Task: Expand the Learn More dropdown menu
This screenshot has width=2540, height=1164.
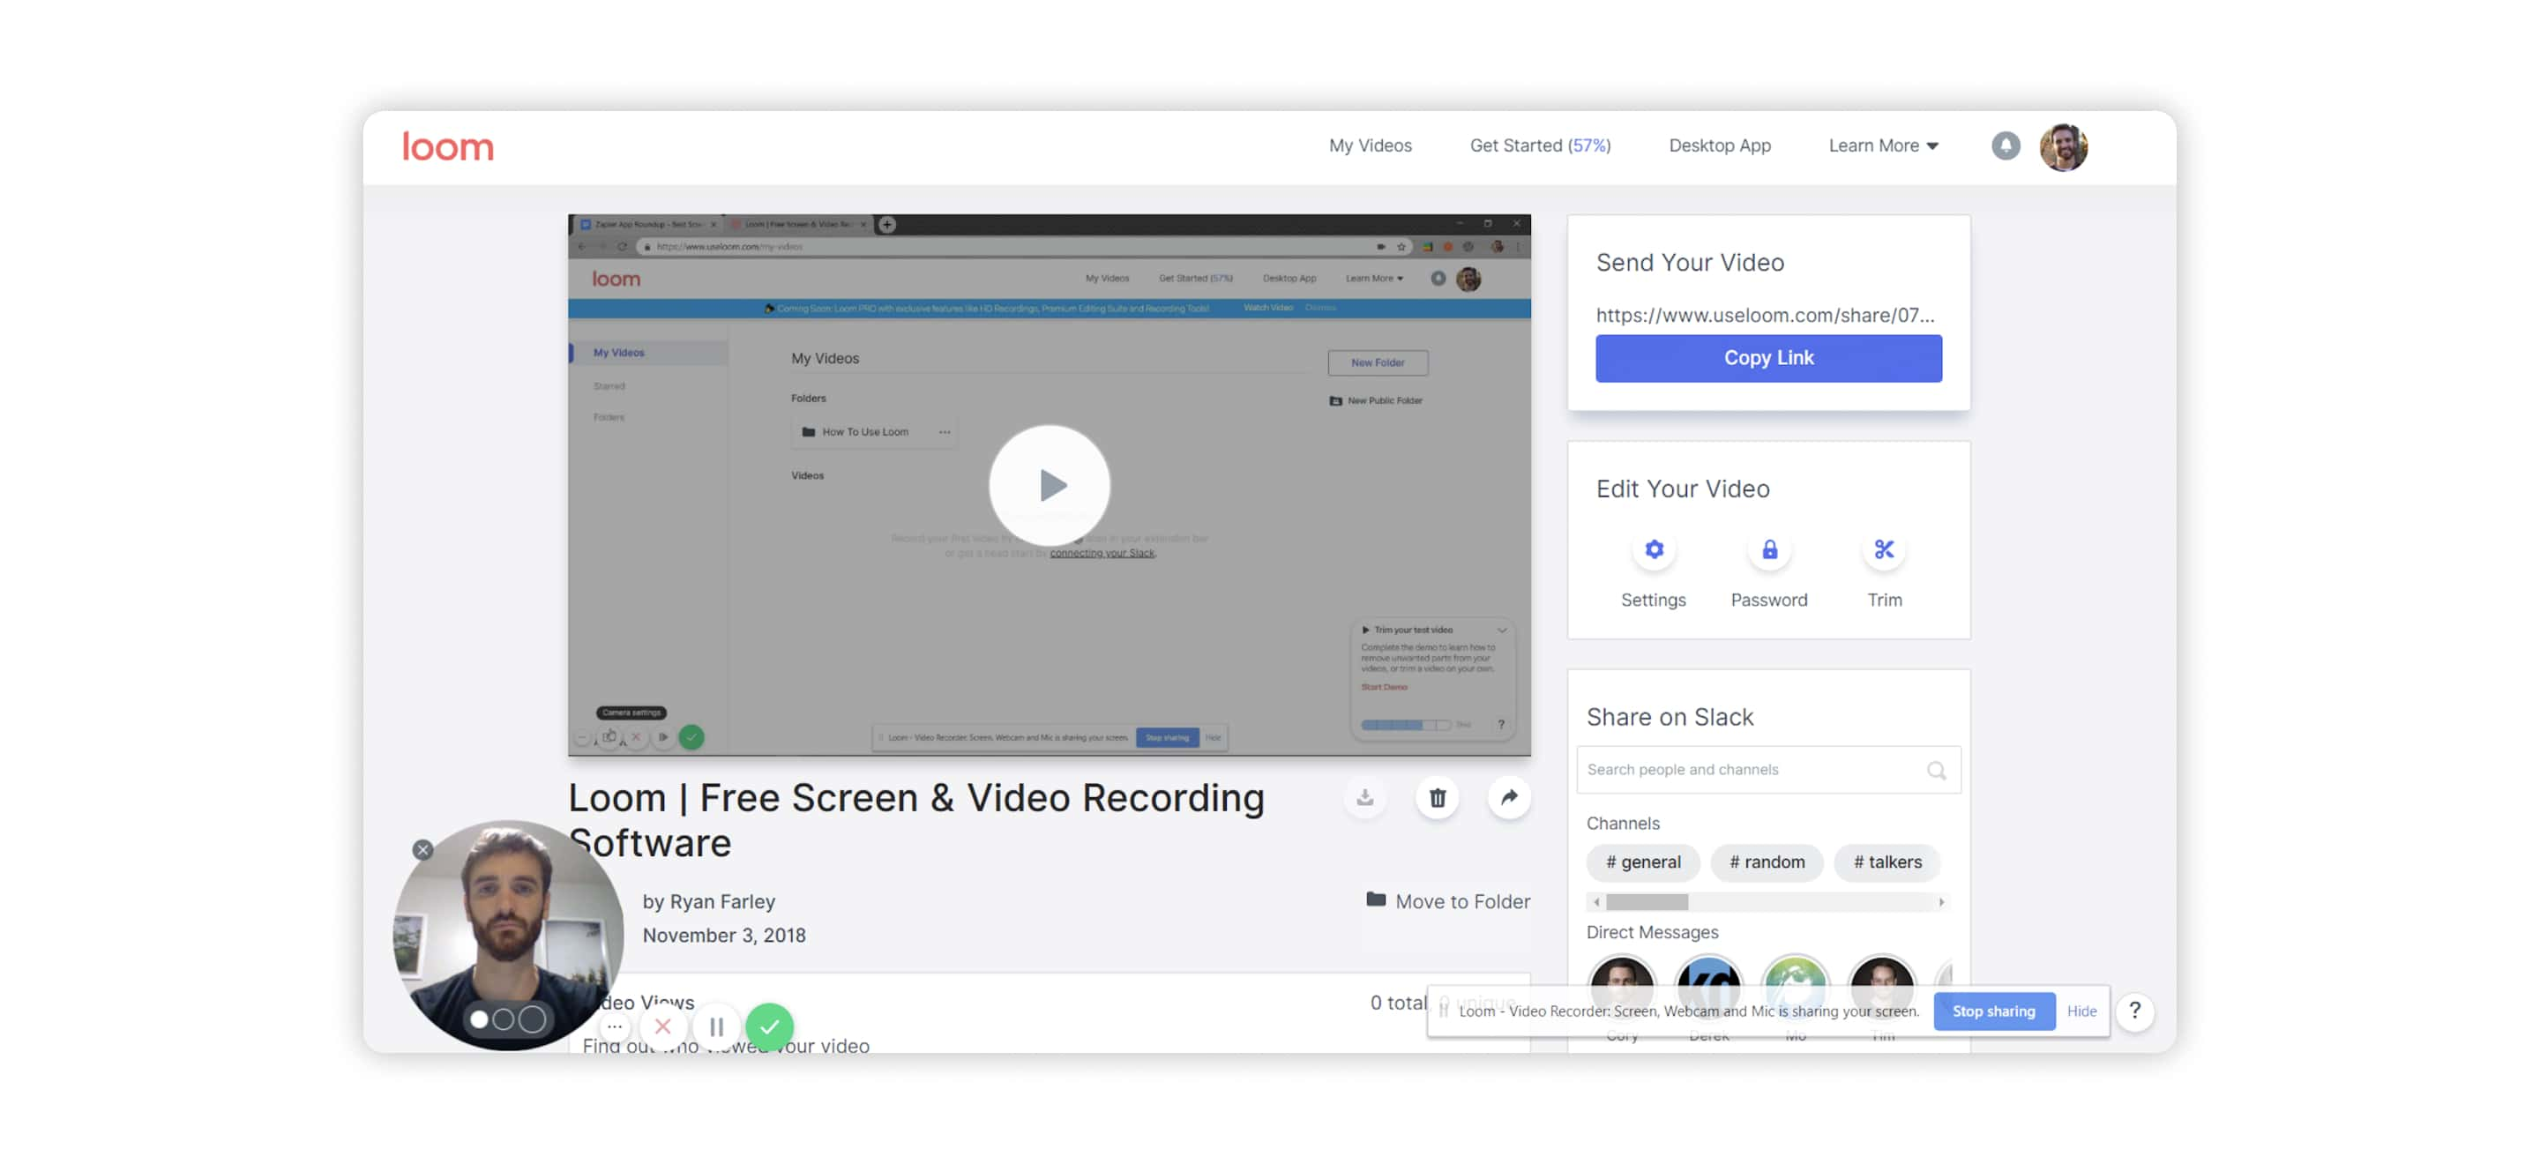Action: 1882,145
